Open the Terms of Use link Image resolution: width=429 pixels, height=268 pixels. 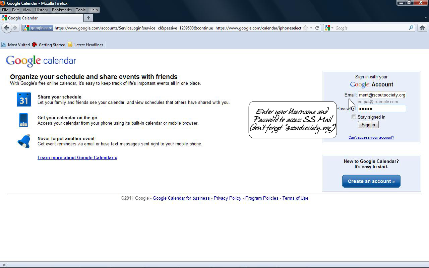click(295, 198)
